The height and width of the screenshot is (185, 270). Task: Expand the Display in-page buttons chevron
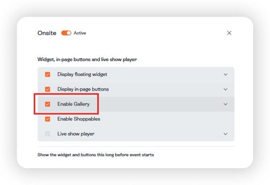[226, 89]
